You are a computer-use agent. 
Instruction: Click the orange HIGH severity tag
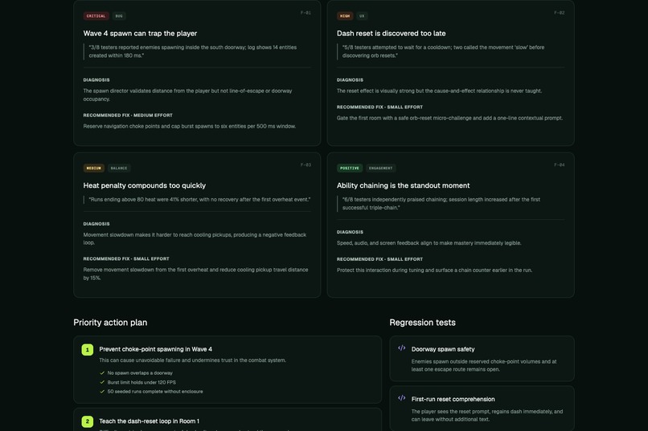345,16
